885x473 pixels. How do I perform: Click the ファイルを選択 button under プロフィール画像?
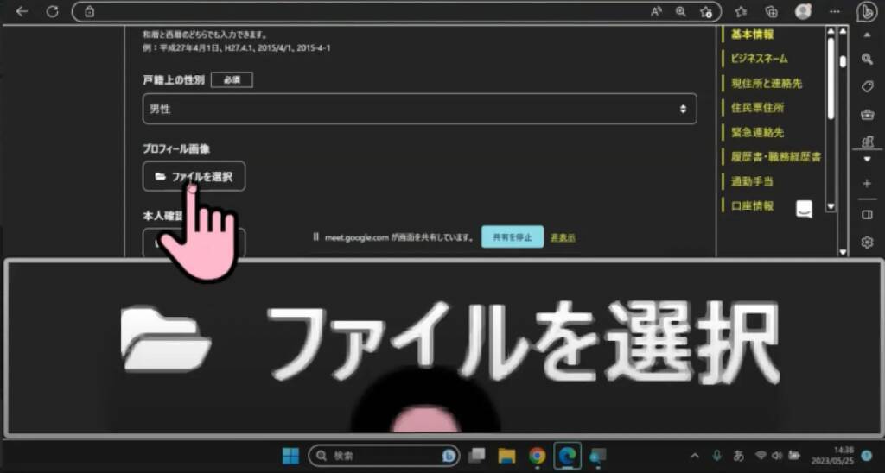pos(194,176)
